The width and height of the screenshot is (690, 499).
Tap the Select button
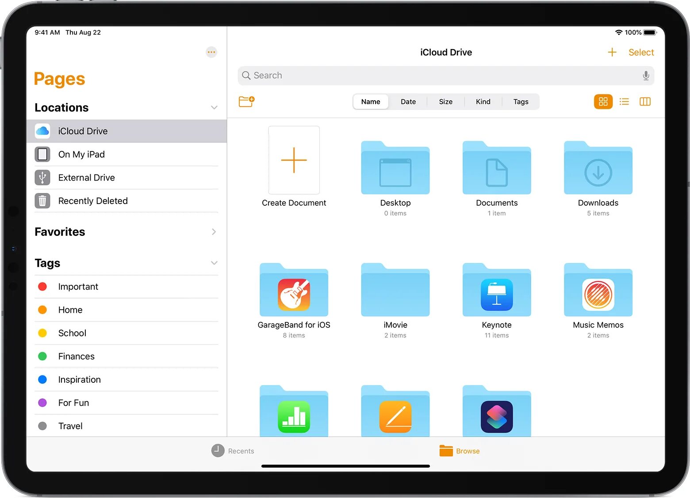pos(641,52)
